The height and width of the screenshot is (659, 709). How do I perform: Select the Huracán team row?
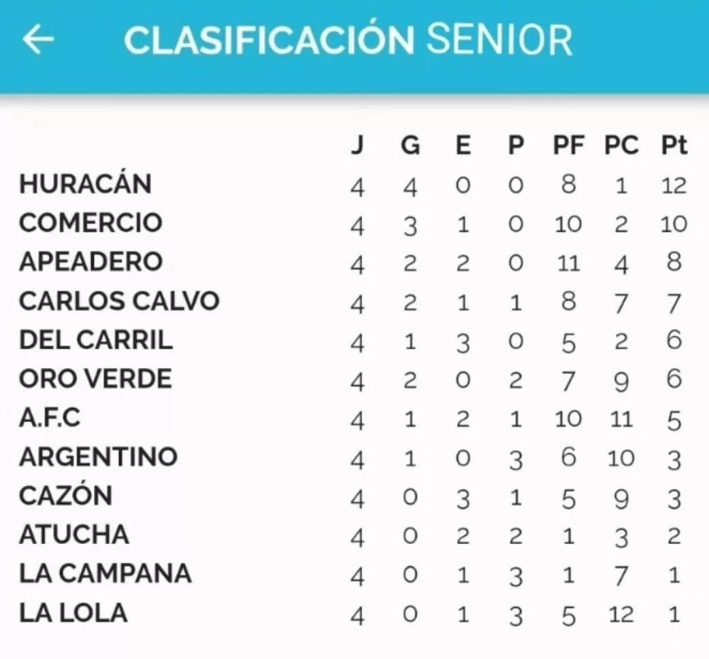85,184
